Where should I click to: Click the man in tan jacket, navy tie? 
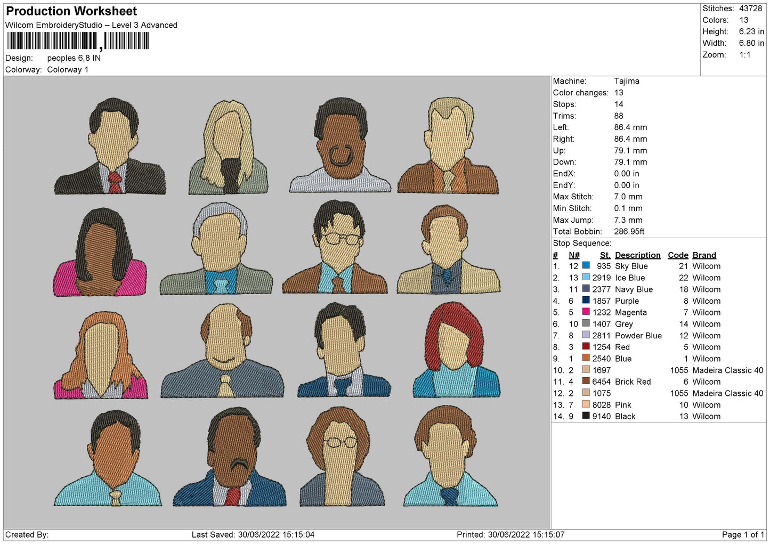[448, 249]
